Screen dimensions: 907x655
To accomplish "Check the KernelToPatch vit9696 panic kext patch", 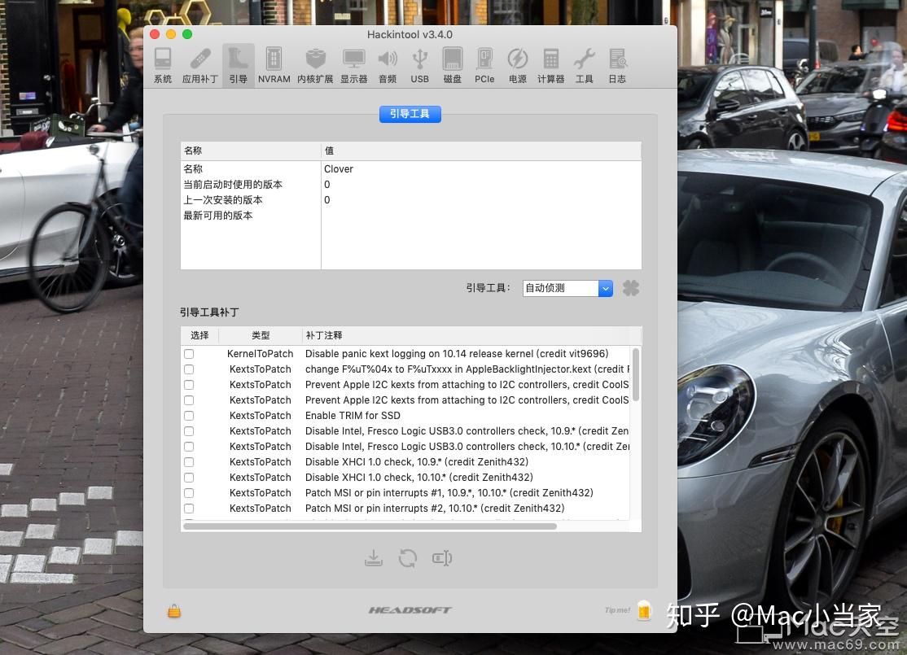I will [x=189, y=353].
